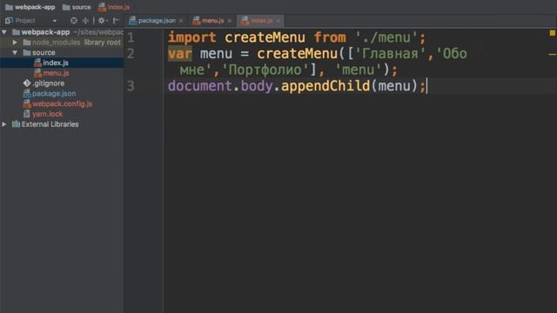Click the .gitignore git file icon
The image size is (557, 313).
[x=27, y=83]
